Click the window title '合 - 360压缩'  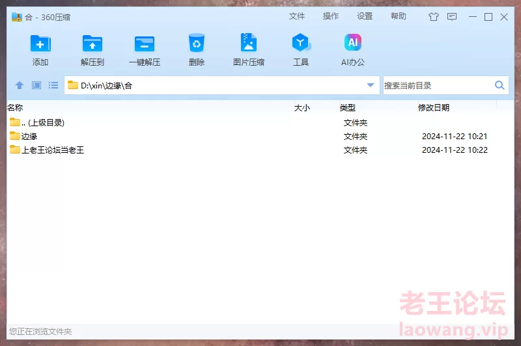coord(48,18)
